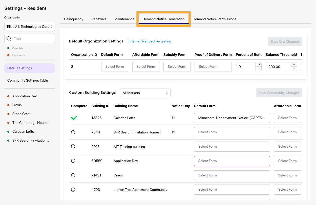Click the Balance Threshold 200.00 field
Image resolution: width=316 pixels, height=205 pixels.
click(x=279, y=67)
